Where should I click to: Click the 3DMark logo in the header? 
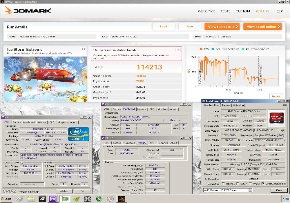[x=27, y=10]
